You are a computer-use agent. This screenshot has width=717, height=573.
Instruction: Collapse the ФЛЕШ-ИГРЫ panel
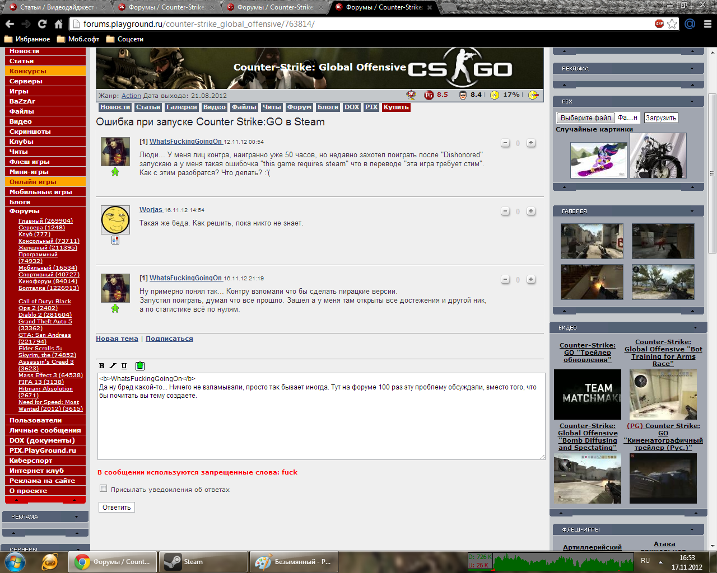[x=692, y=529]
